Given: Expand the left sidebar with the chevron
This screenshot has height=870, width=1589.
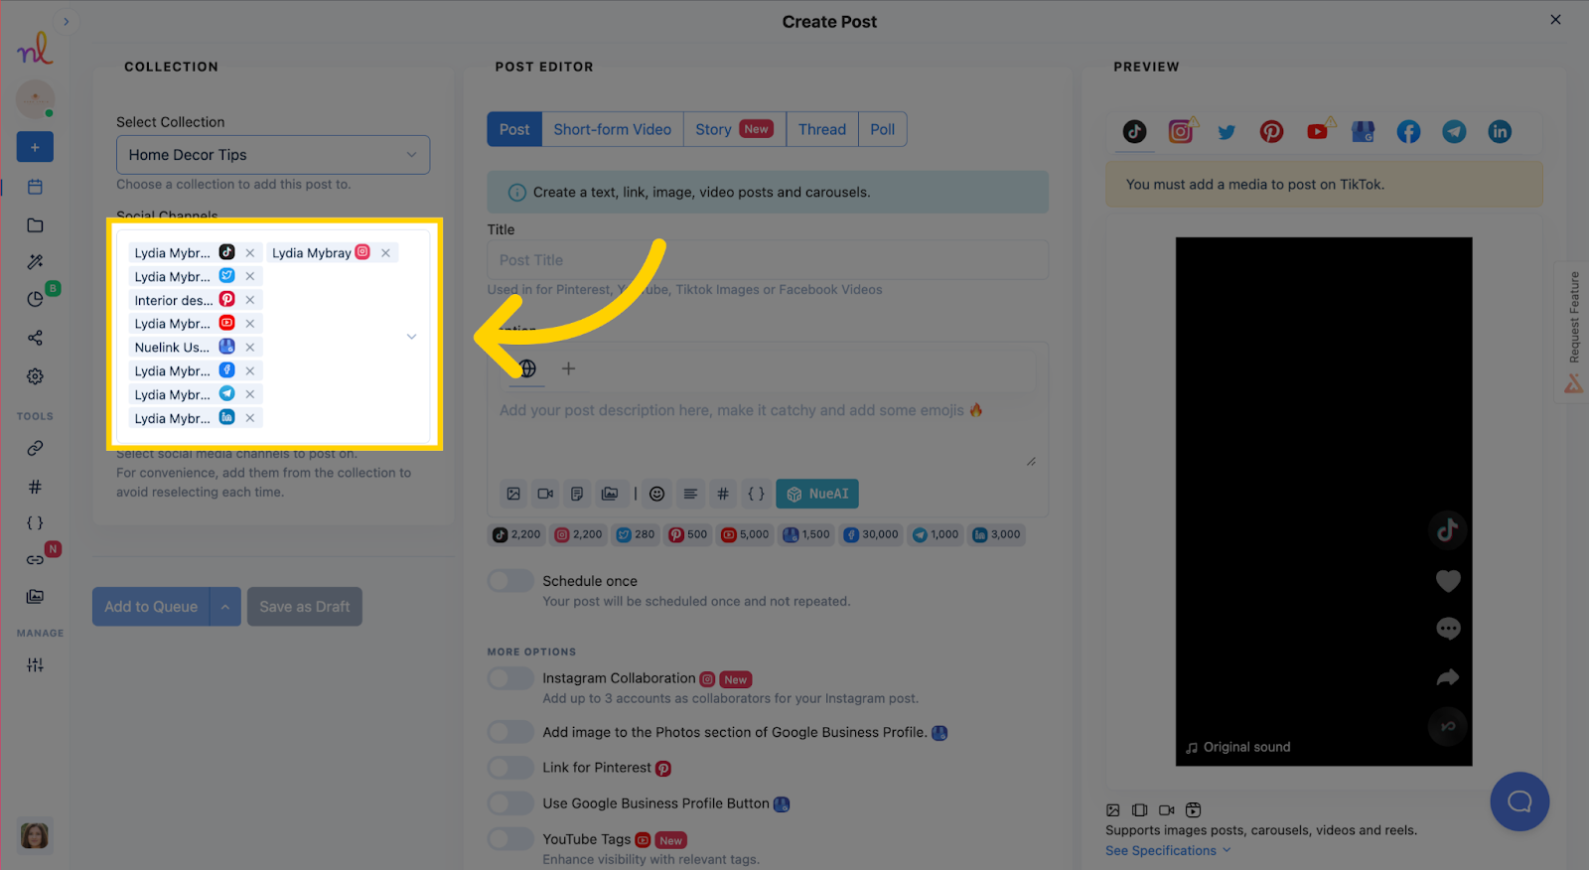Looking at the screenshot, I should point(66,21).
